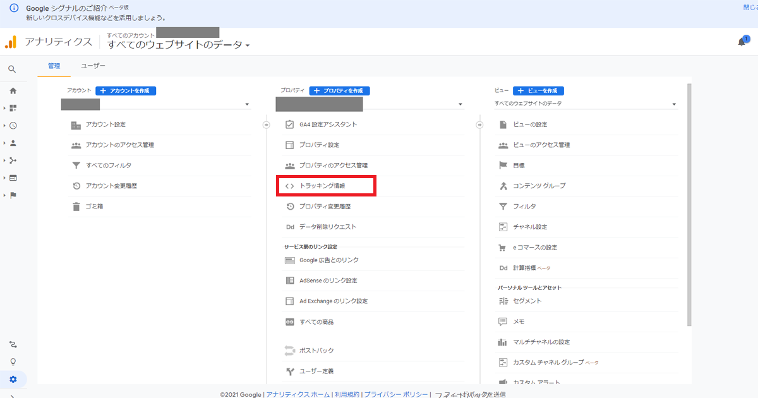
Task: Expand the sidebar with bottom chevron
Action: tap(13, 395)
